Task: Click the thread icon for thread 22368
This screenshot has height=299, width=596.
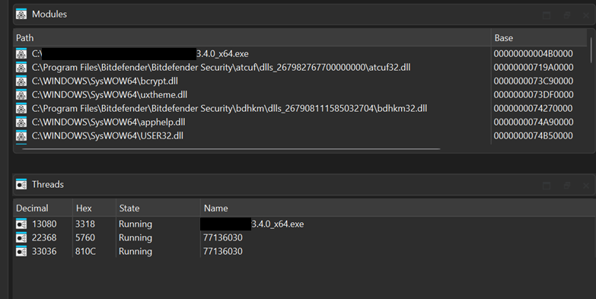Action: (x=21, y=237)
